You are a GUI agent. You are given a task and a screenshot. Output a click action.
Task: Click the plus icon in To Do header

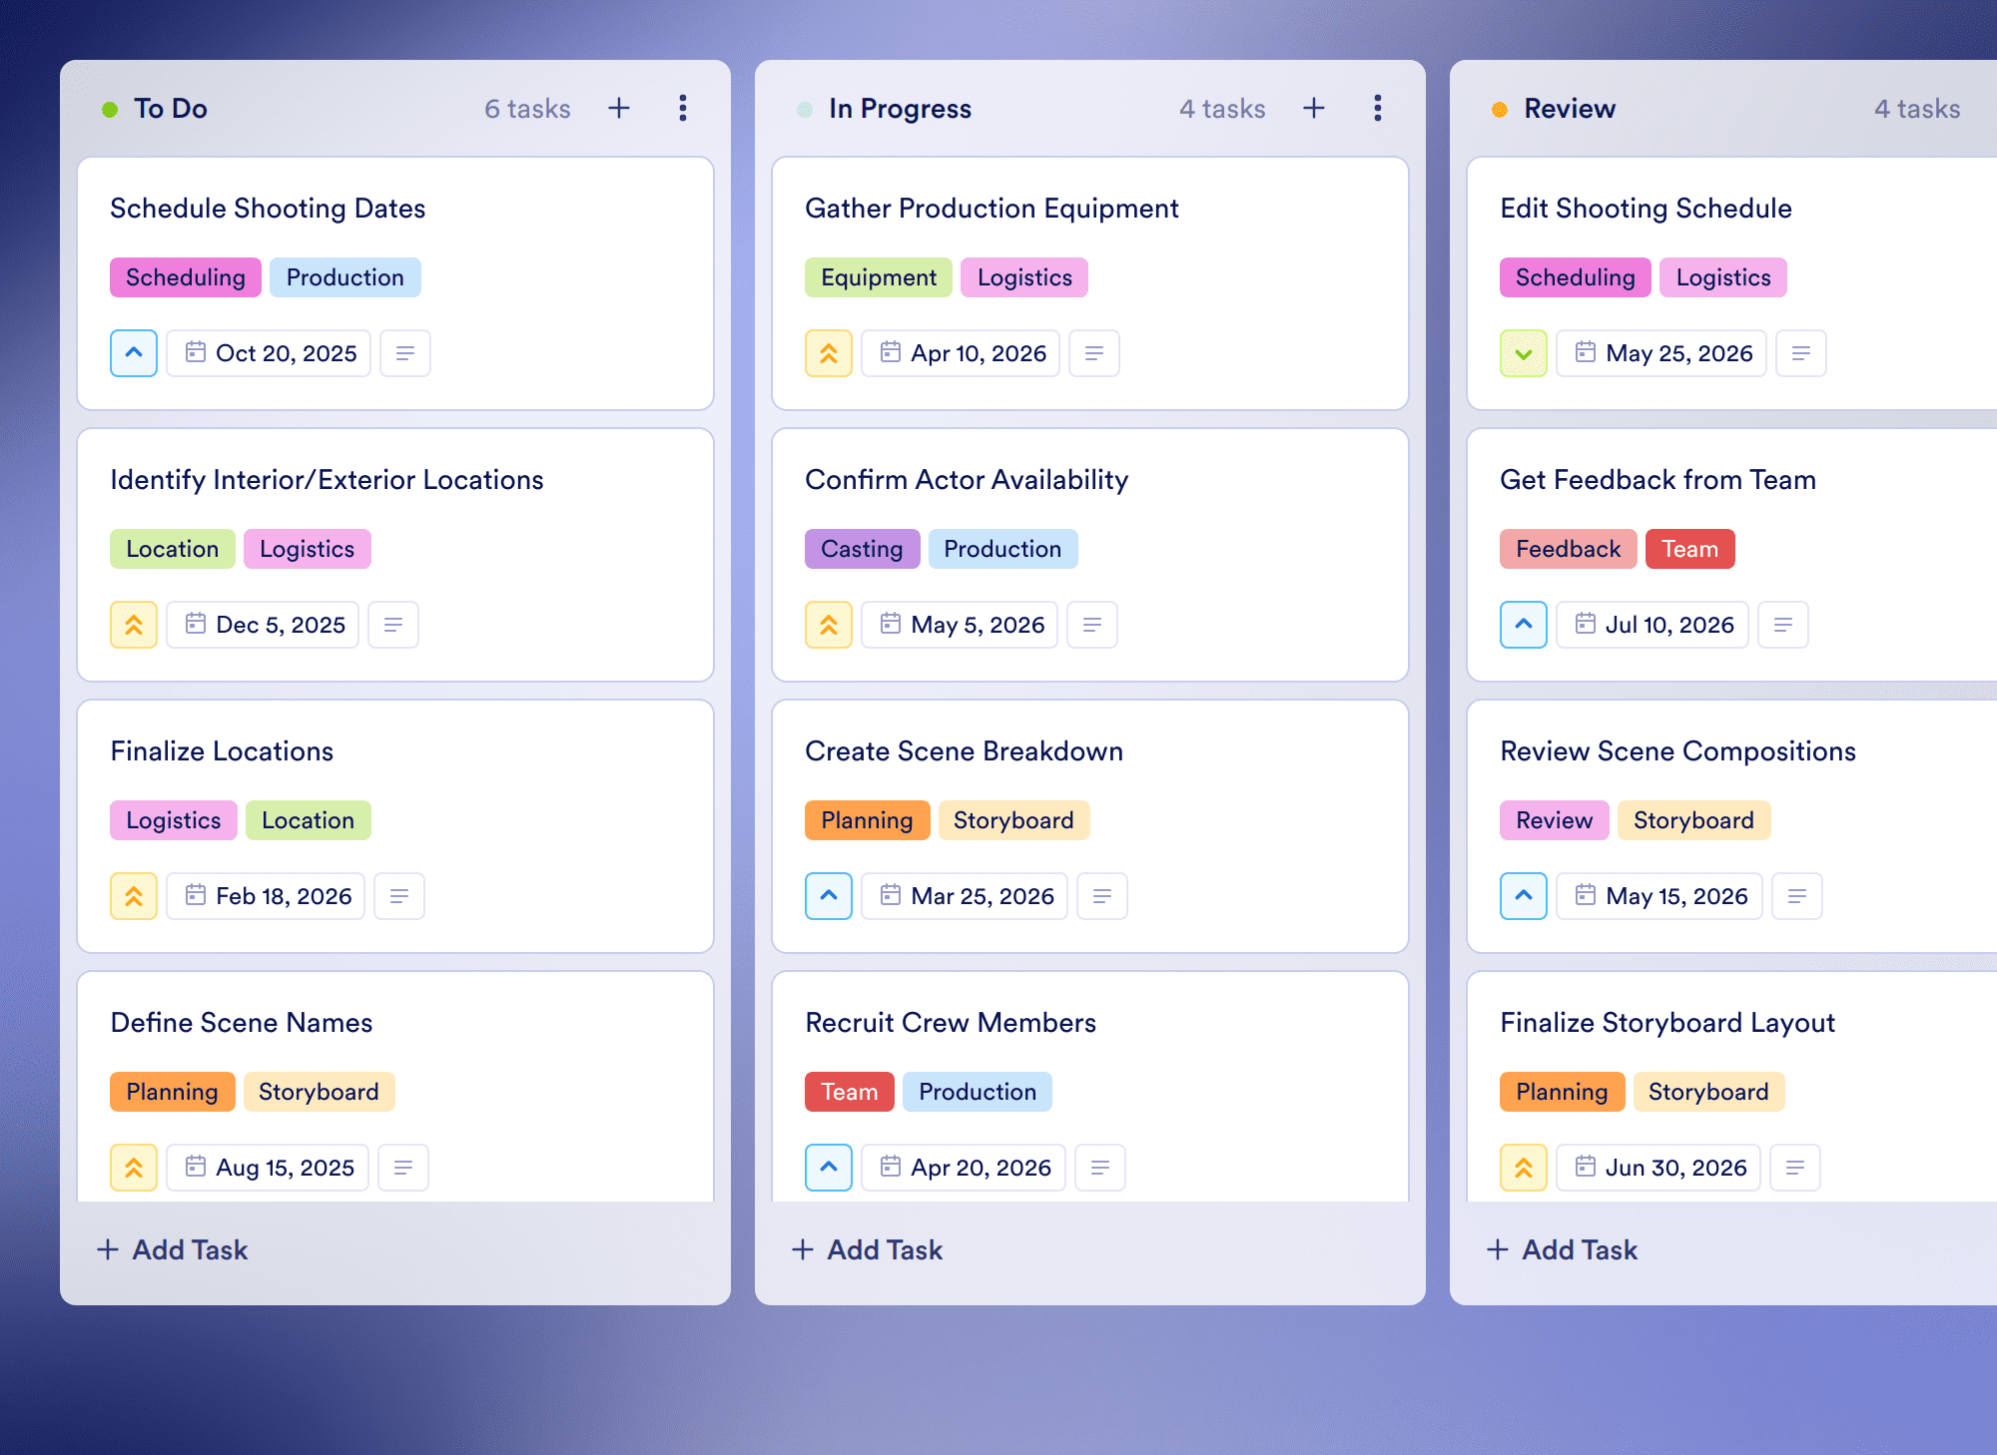coord(619,108)
